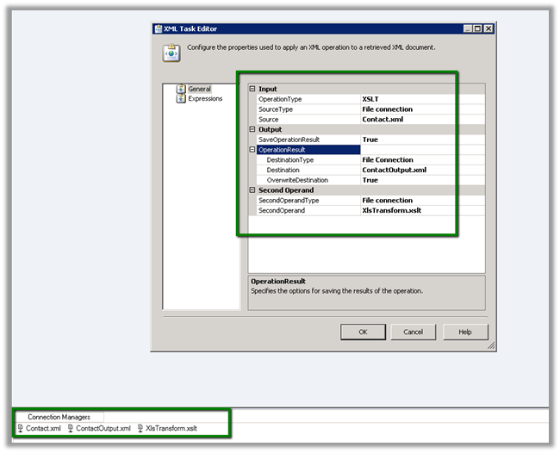Image resolution: width=560 pixels, height=453 pixels.
Task: Click the XML Task Editor title icon
Action: (159, 29)
